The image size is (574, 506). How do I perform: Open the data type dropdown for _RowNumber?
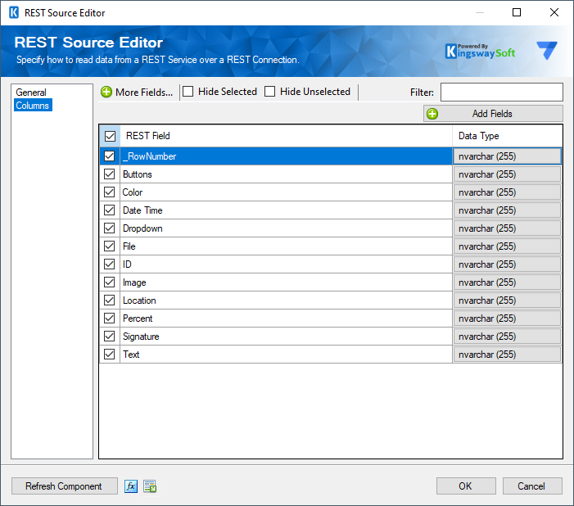coord(507,156)
